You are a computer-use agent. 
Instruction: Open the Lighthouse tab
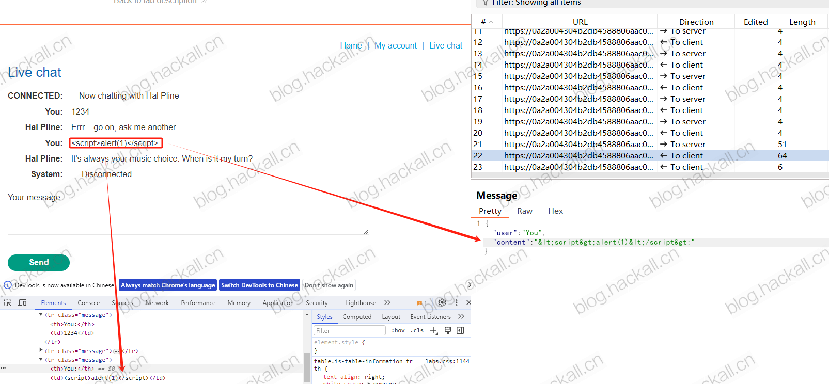[x=361, y=303]
